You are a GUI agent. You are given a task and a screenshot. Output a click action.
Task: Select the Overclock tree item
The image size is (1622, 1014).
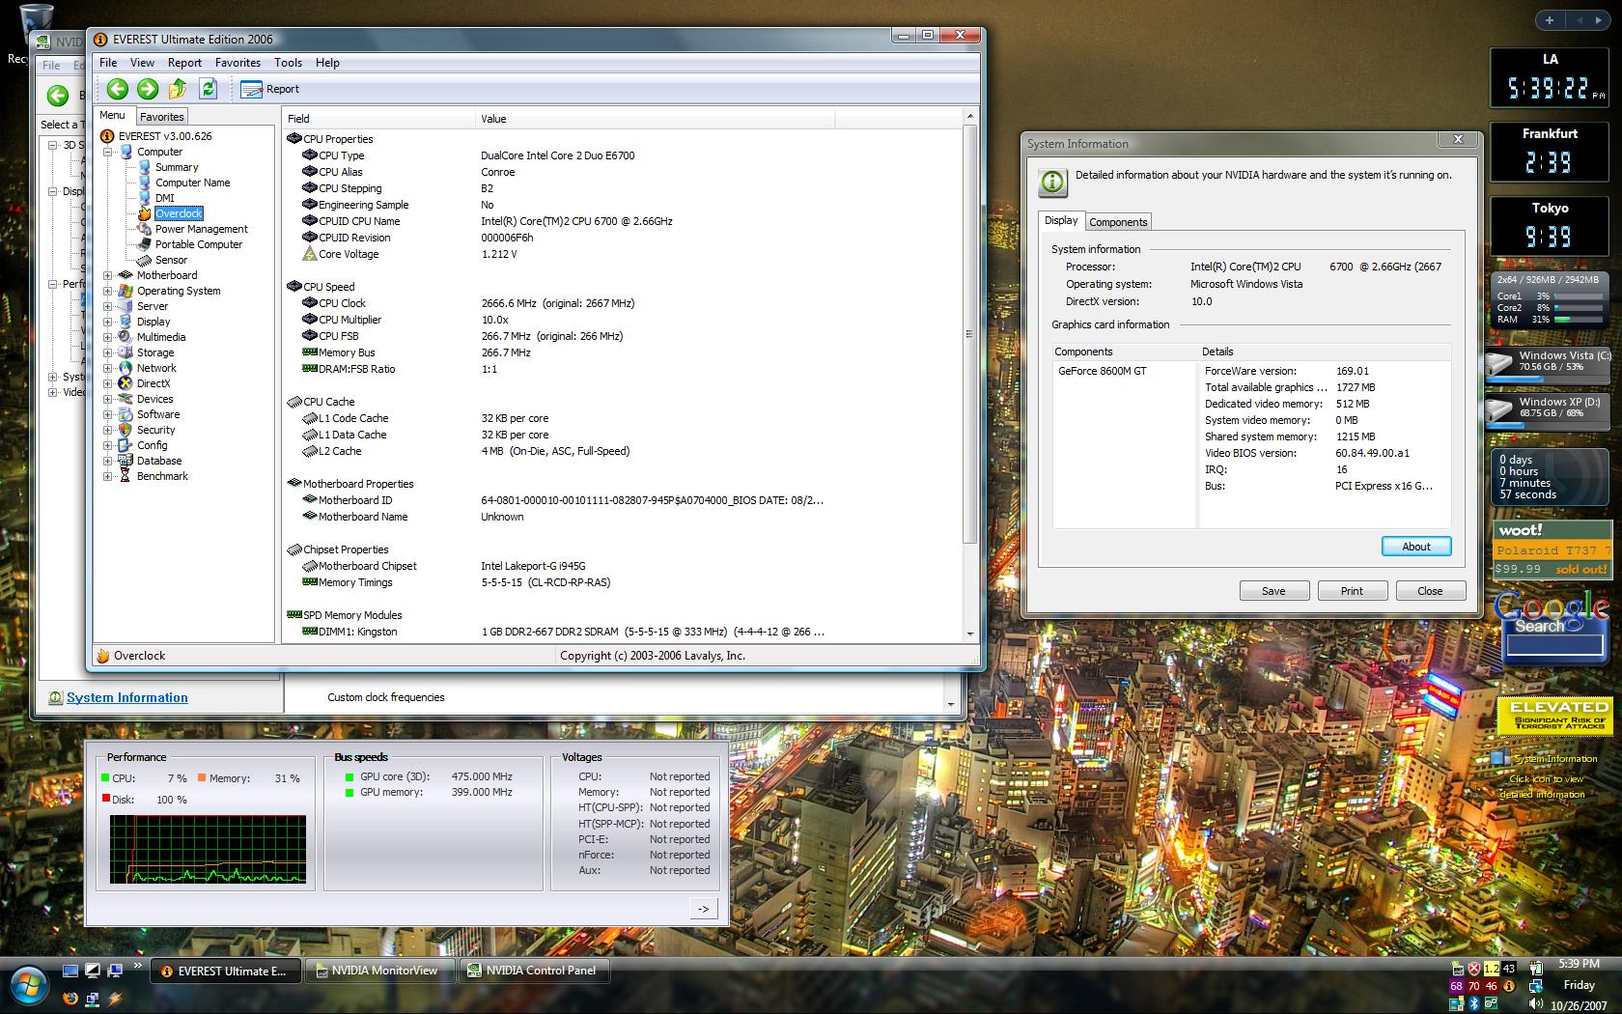(x=179, y=213)
